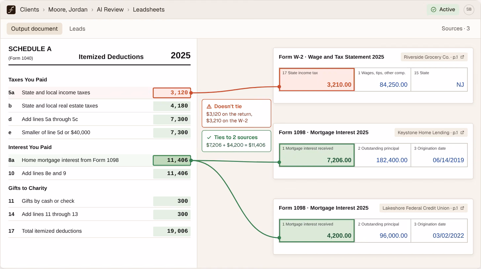The height and width of the screenshot is (269, 481).
Task: Select Keystone mortgage interest box 7,206.00
Action: 317,155
